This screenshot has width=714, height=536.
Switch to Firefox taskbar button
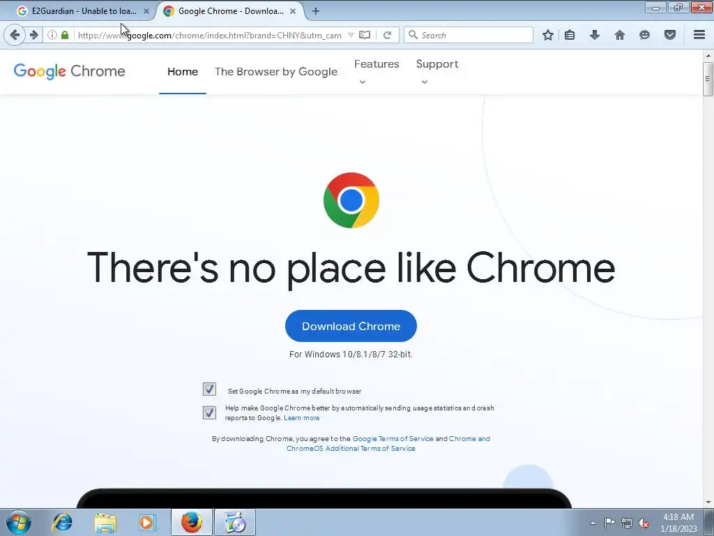coord(192,522)
